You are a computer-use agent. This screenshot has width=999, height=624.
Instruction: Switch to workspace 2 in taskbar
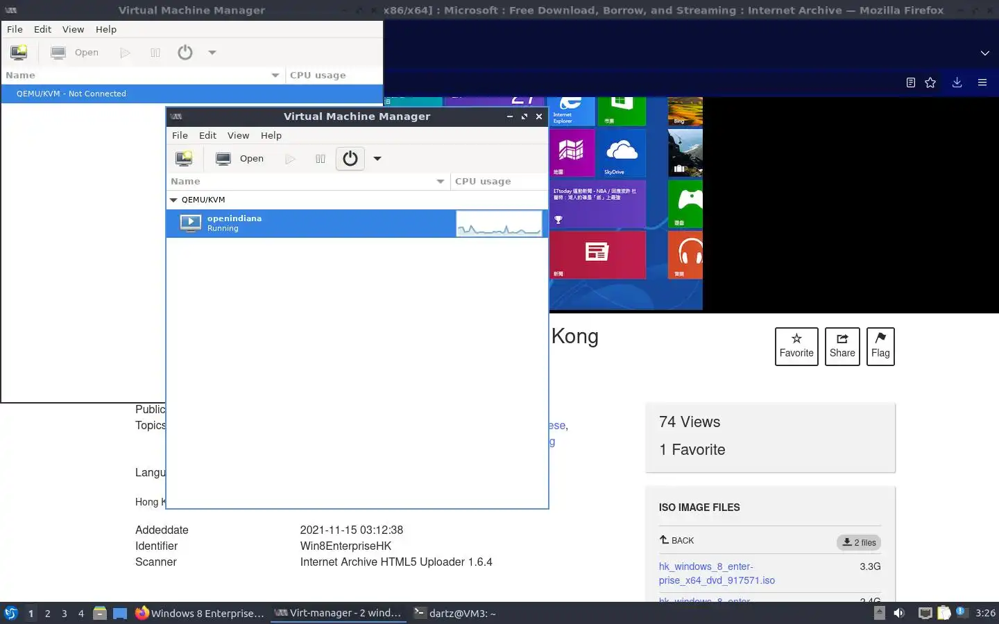[x=47, y=614]
